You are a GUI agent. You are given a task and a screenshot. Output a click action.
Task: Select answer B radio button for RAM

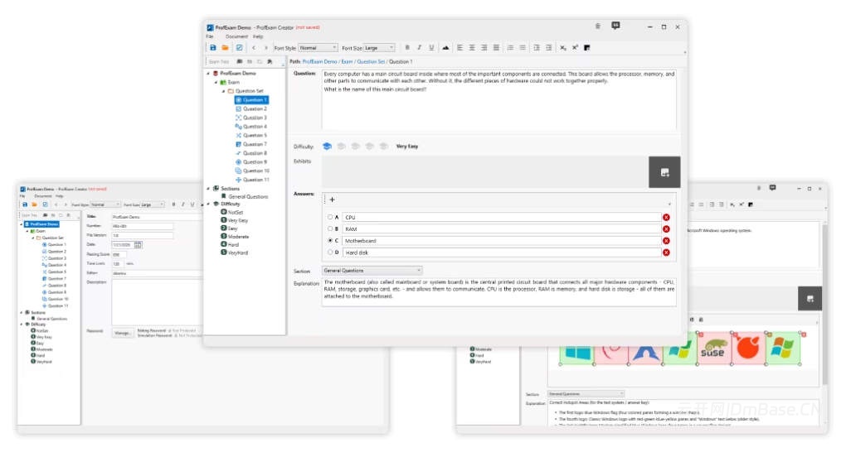pos(330,228)
